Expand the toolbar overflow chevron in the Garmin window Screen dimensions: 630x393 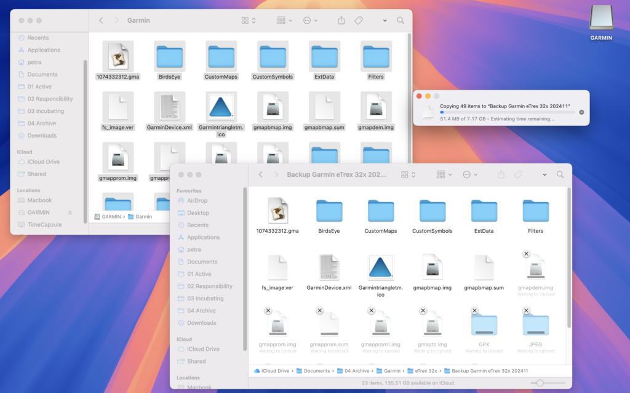coord(385,20)
